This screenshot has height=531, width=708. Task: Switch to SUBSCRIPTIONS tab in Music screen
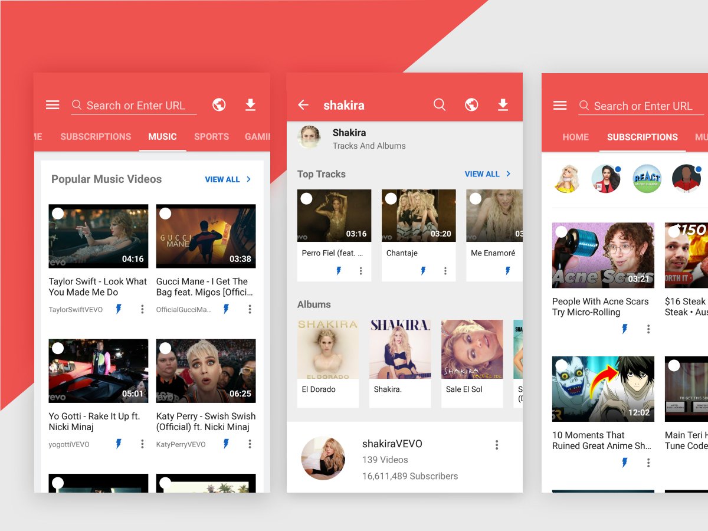point(96,136)
